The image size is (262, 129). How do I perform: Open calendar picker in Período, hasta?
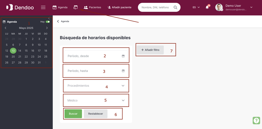tap(123, 71)
